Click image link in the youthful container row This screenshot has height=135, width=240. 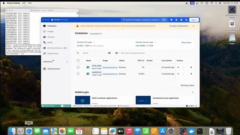click(x=110, y=74)
